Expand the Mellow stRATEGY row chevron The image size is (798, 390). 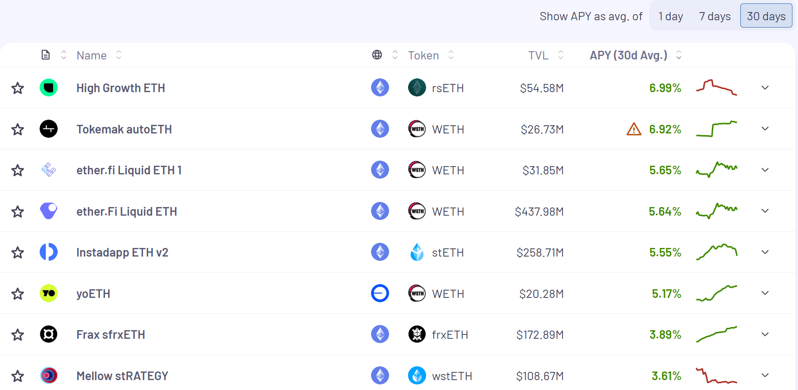(x=765, y=375)
